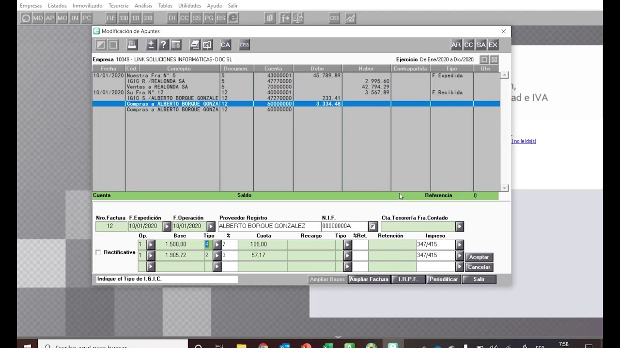Click the printer icon in dialog toolbar
The width and height of the screenshot is (620, 348).
coord(132,44)
